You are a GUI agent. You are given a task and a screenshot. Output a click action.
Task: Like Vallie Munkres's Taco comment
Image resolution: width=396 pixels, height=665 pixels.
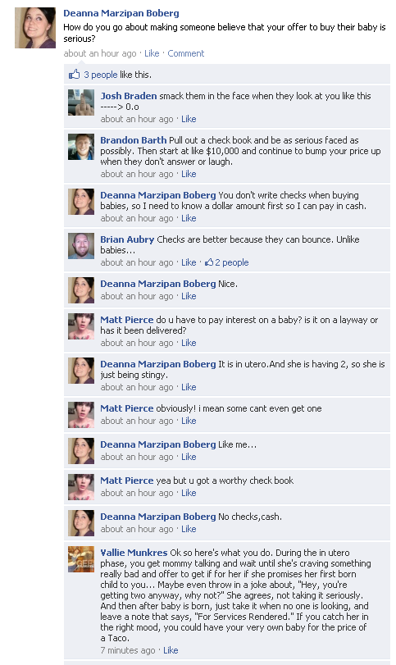click(x=171, y=650)
